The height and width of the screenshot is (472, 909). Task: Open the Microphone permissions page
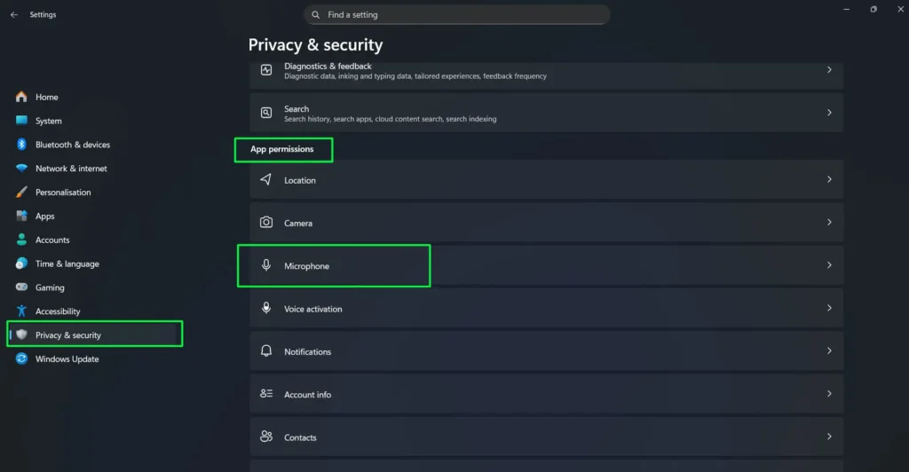546,265
